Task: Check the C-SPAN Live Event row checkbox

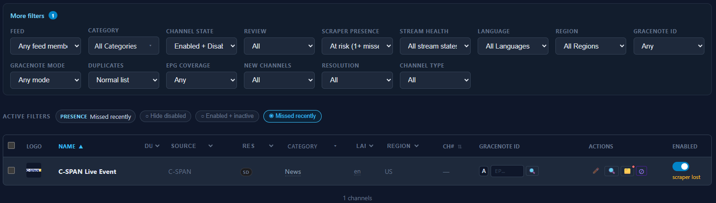Action: [x=12, y=170]
